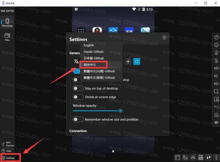Open the Remoting panel in the sidebar
The height and width of the screenshot is (162, 220).
coord(7,23)
